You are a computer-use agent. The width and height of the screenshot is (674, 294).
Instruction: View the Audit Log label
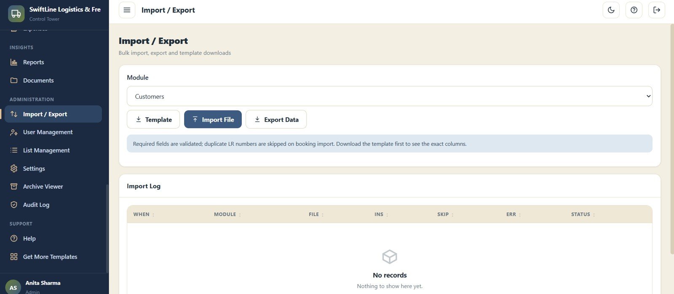click(x=36, y=205)
